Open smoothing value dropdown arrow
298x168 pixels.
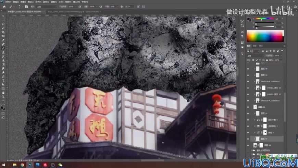(x=117, y=7)
